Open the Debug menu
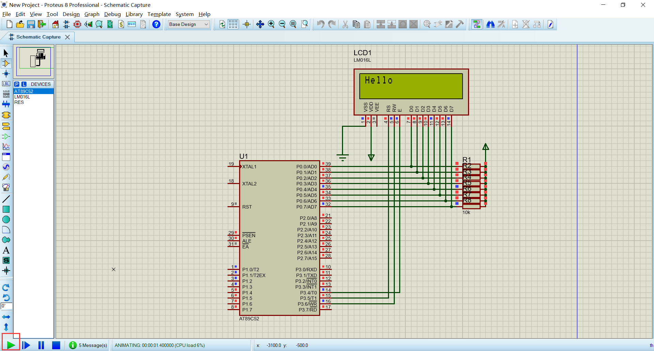This screenshot has width=654, height=351. (x=112, y=14)
